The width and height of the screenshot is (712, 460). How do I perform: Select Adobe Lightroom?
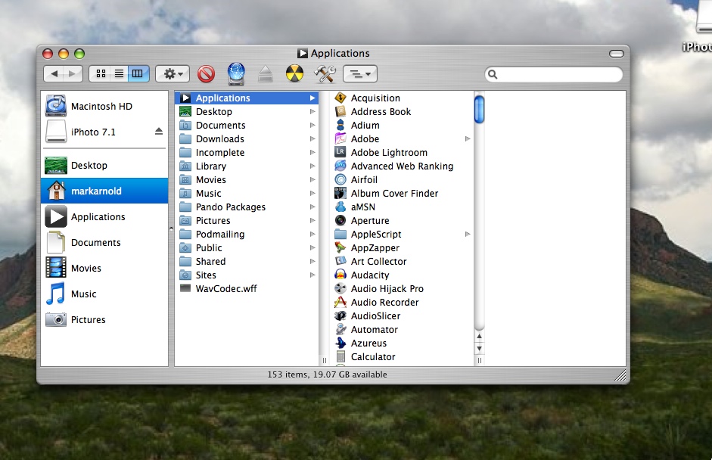pyautogui.click(x=402, y=153)
